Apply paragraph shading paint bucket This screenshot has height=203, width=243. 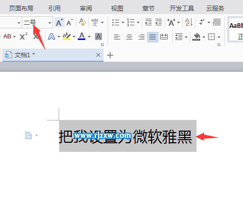coord(197,36)
